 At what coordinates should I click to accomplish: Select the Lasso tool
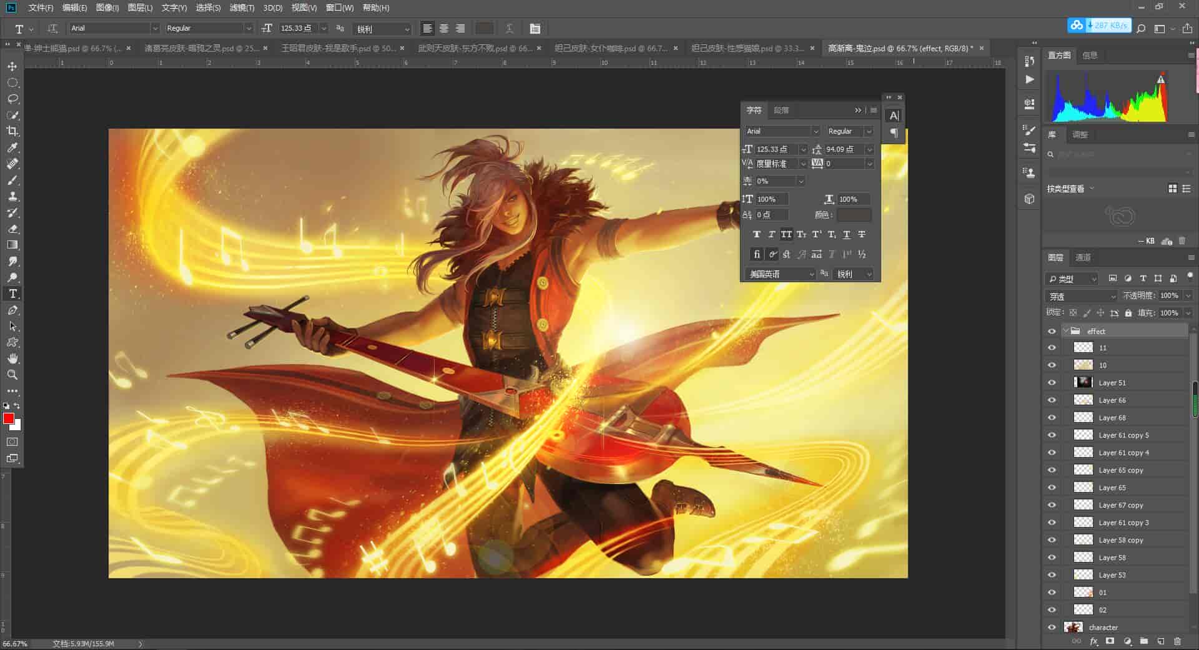(12, 99)
